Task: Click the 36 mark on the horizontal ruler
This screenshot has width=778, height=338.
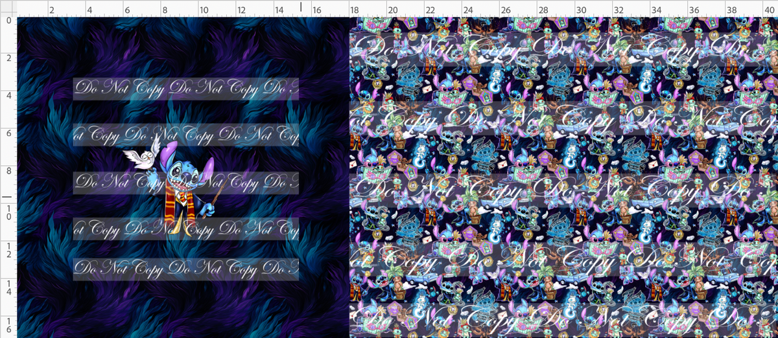Action: point(694,11)
